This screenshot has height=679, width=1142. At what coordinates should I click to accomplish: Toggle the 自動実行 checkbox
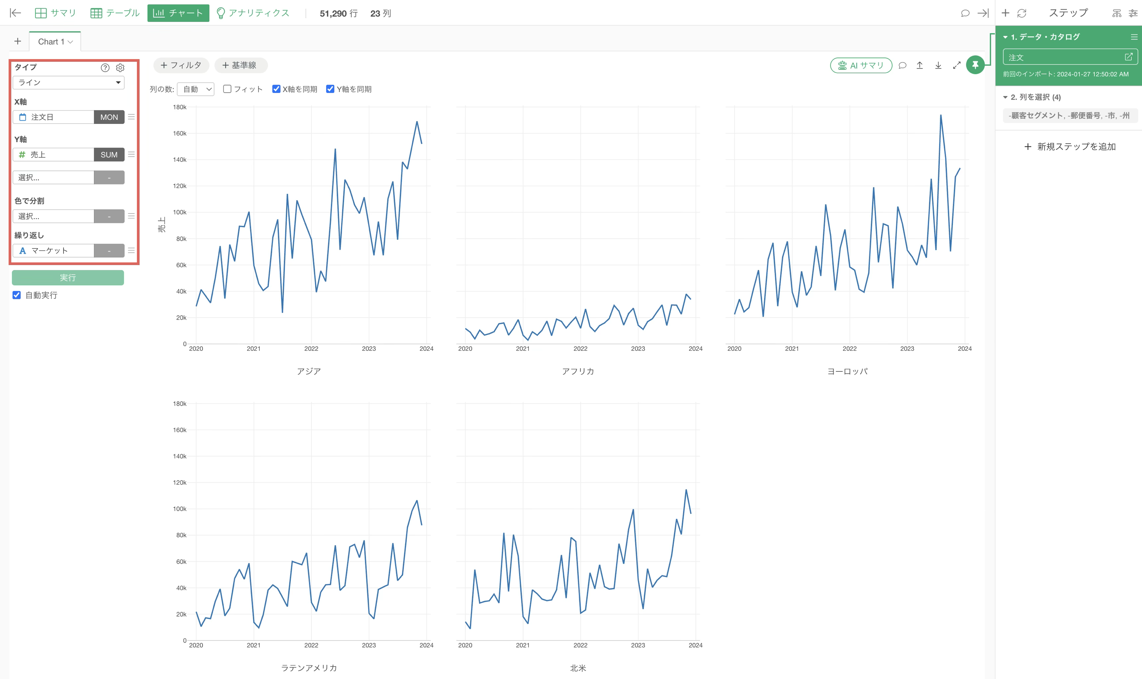pyautogui.click(x=17, y=295)
